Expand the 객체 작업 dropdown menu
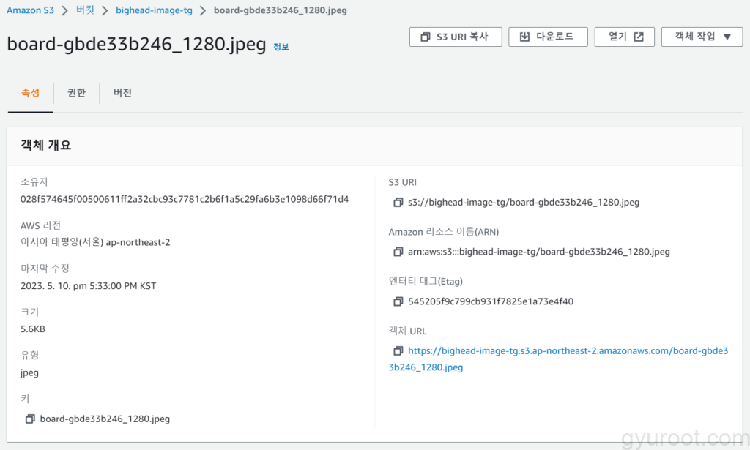Screen dimensions: 750x450 coord(702,37)
